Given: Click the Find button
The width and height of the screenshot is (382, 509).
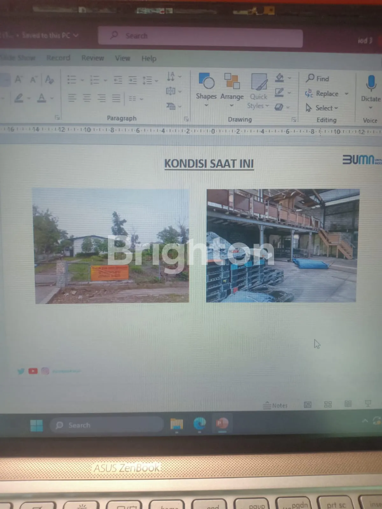Looking at the screenshot, I should [317, 79].
